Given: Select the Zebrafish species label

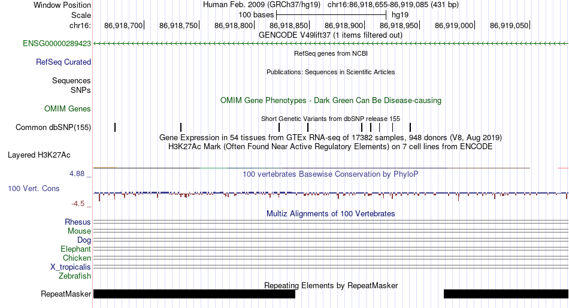Looking at the screenshot, I should (x=75, y=276).
